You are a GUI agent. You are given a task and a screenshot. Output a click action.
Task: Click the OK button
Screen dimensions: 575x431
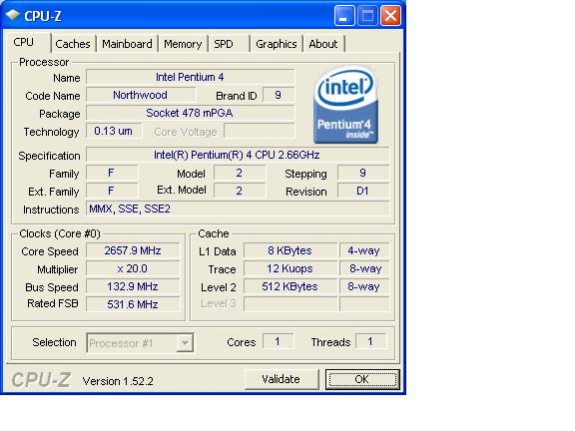362,379
